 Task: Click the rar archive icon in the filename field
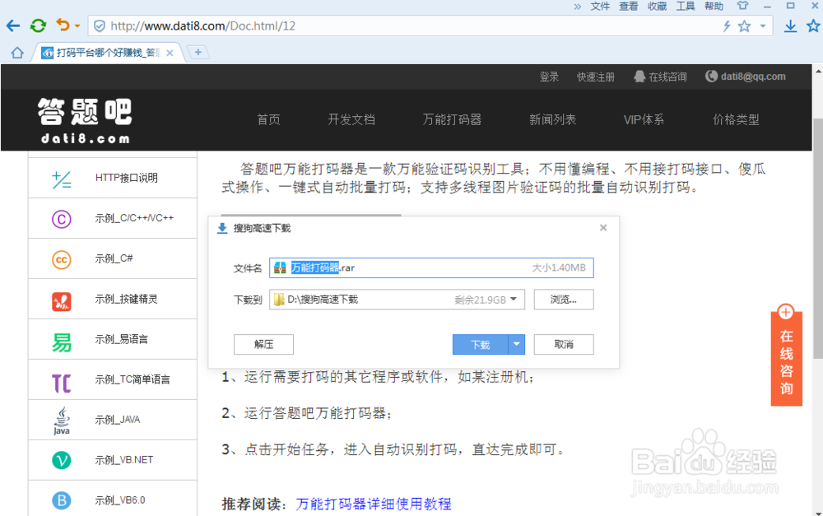point(281,267)
